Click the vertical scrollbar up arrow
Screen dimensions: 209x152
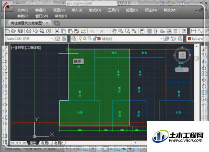click(x=196, y=46)
